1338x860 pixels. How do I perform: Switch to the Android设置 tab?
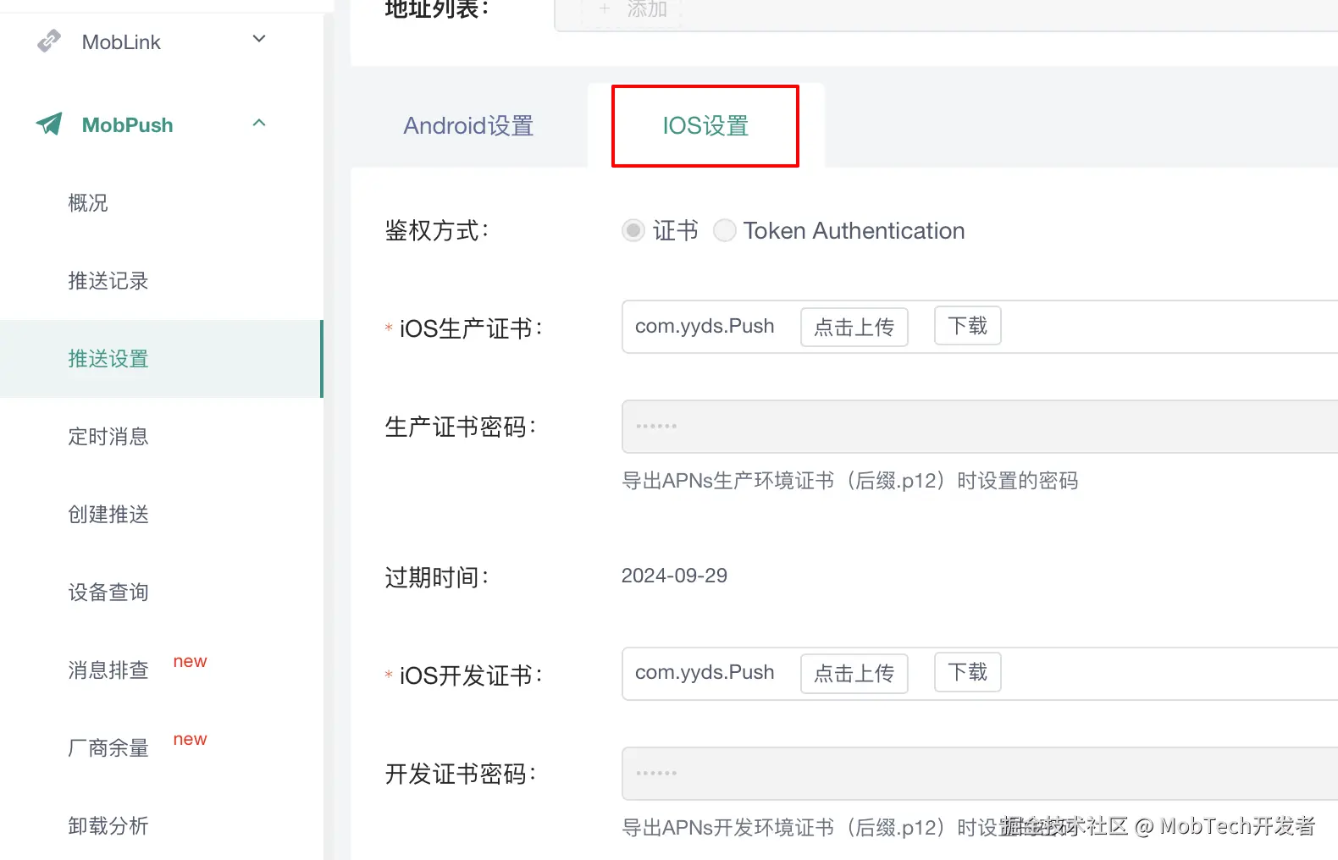point(468,126)
